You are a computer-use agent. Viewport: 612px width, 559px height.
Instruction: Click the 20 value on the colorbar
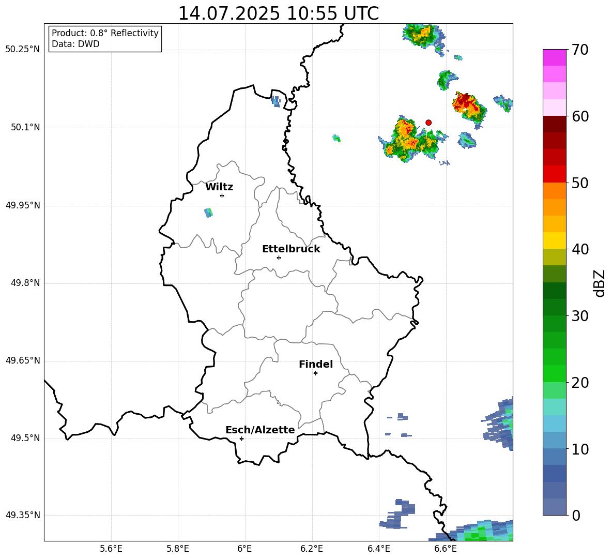click(580, 383)
